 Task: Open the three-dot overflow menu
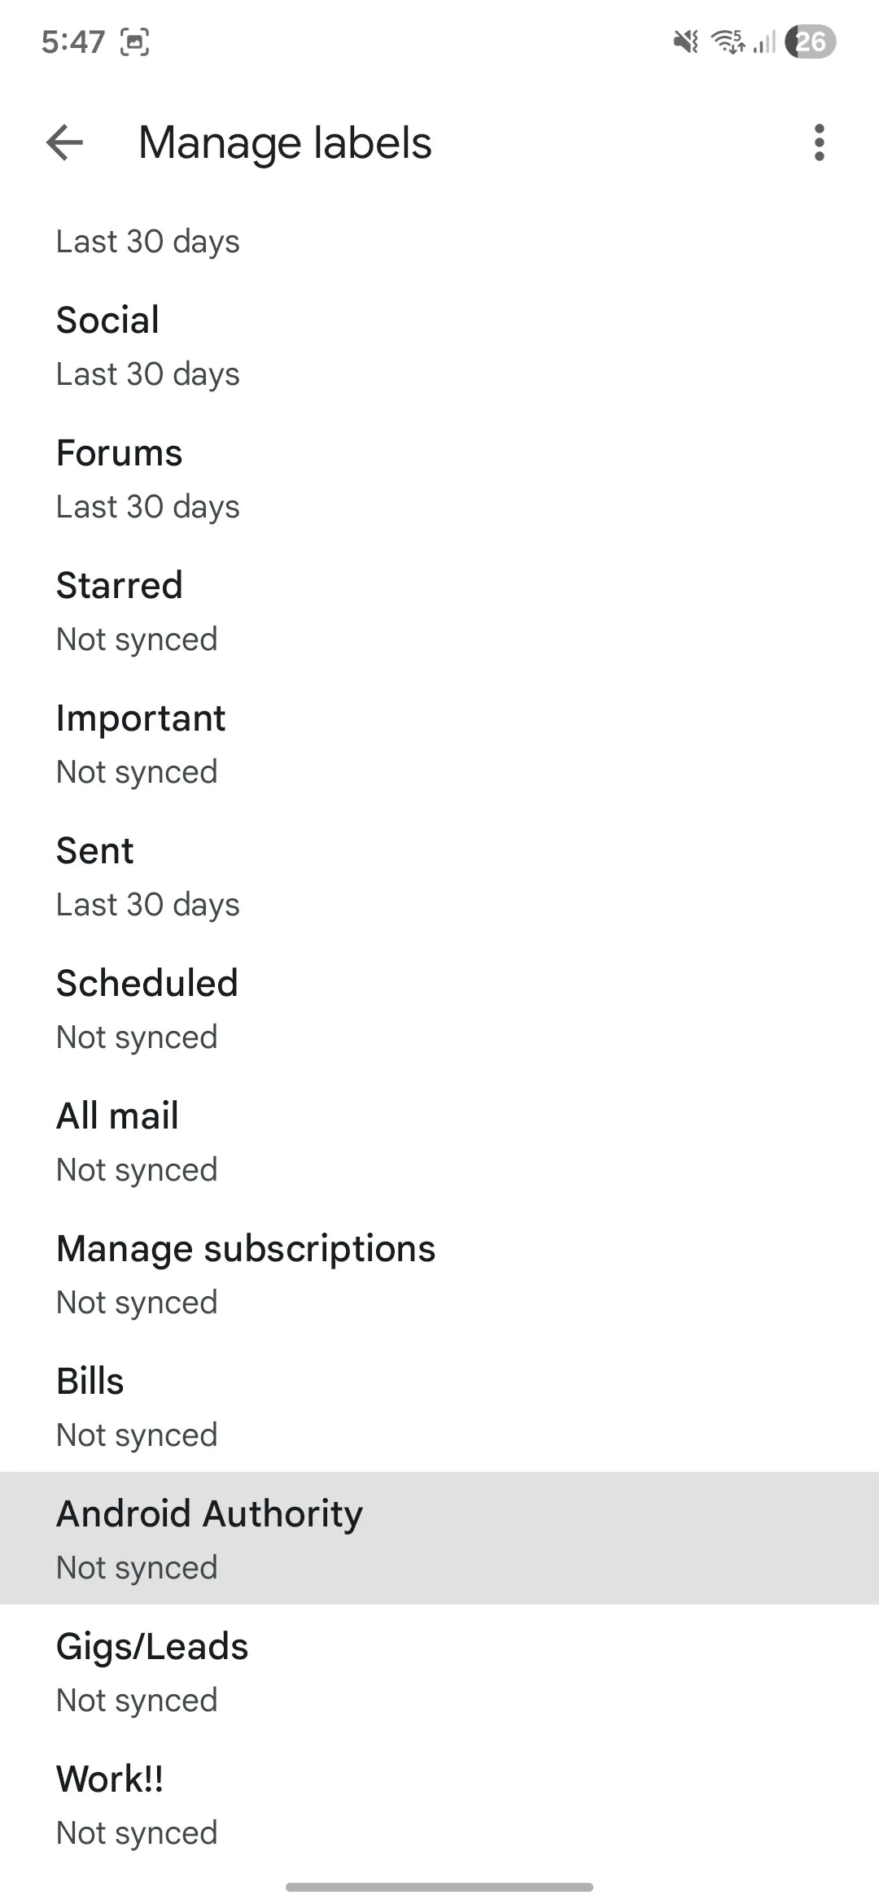(x=819, y=143)
